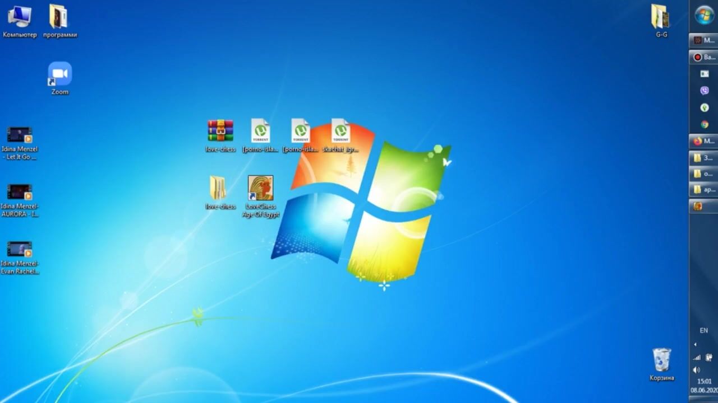The height and width of the screenshot is (403, 718).
Task: Click the volume speaker tray icon
Action: click(x=697, y=370)
